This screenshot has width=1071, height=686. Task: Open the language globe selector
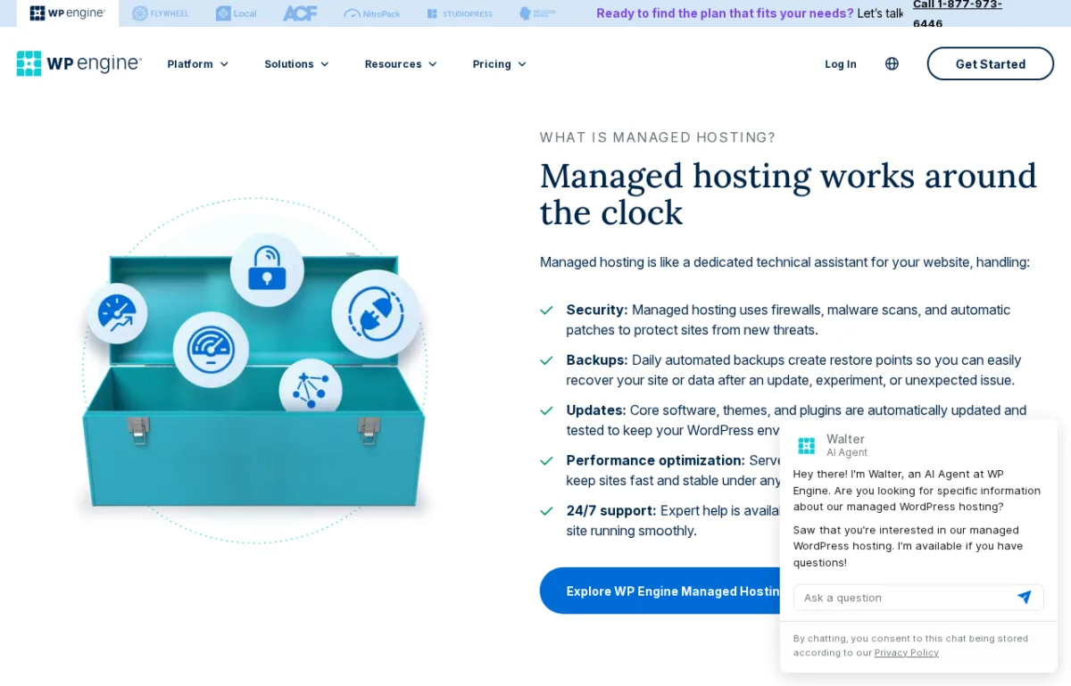pos(892,63)
